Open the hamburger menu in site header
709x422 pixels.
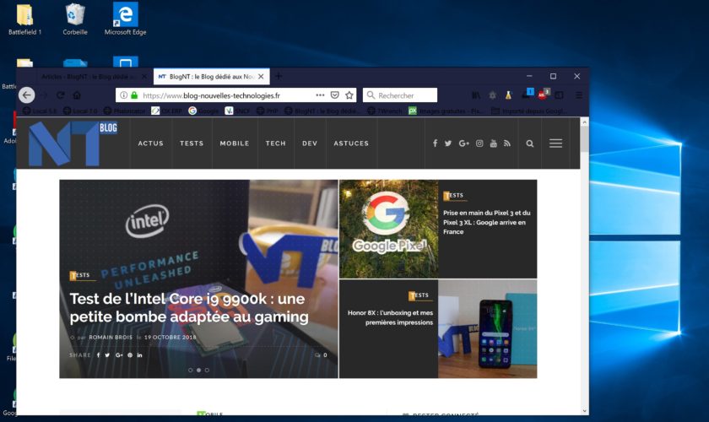pos(555,143)
